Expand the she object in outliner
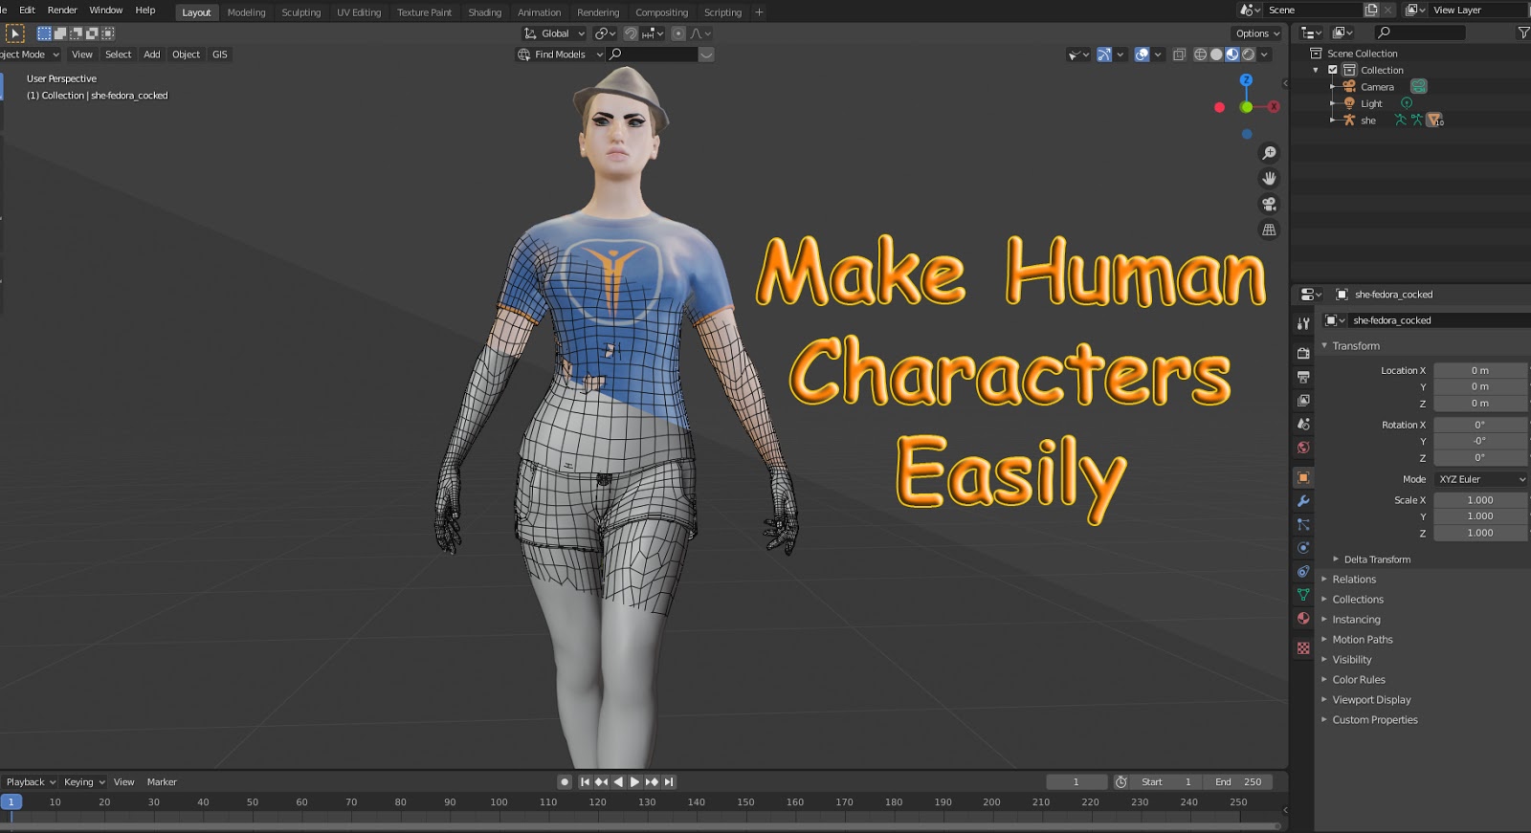 point(1332,121)
